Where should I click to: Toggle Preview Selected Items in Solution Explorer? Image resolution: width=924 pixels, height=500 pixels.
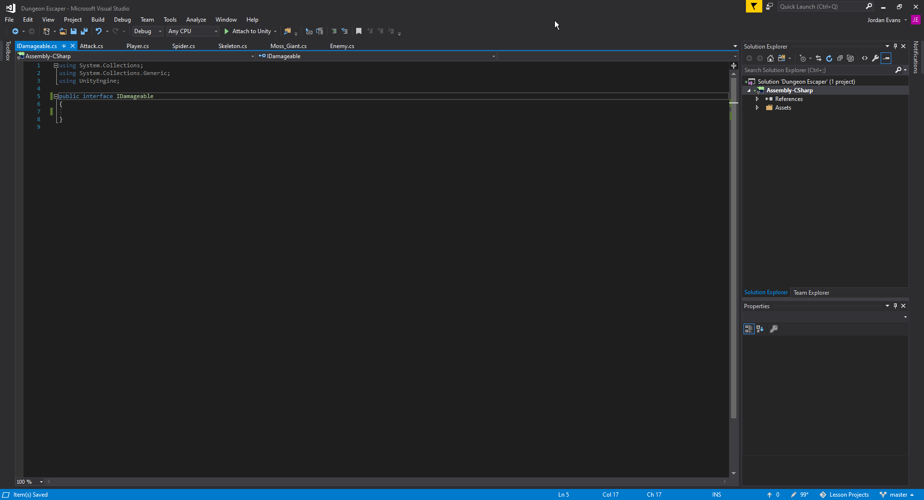point(886,58)
